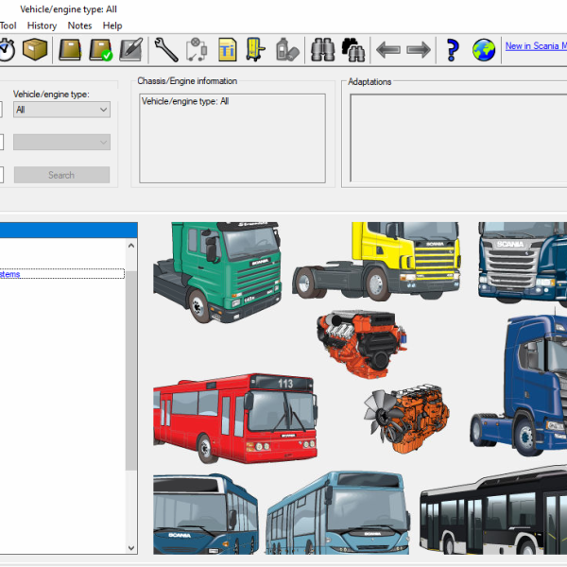
Task: Click scroll up arrow in left panel
Action: click(131, 246)
